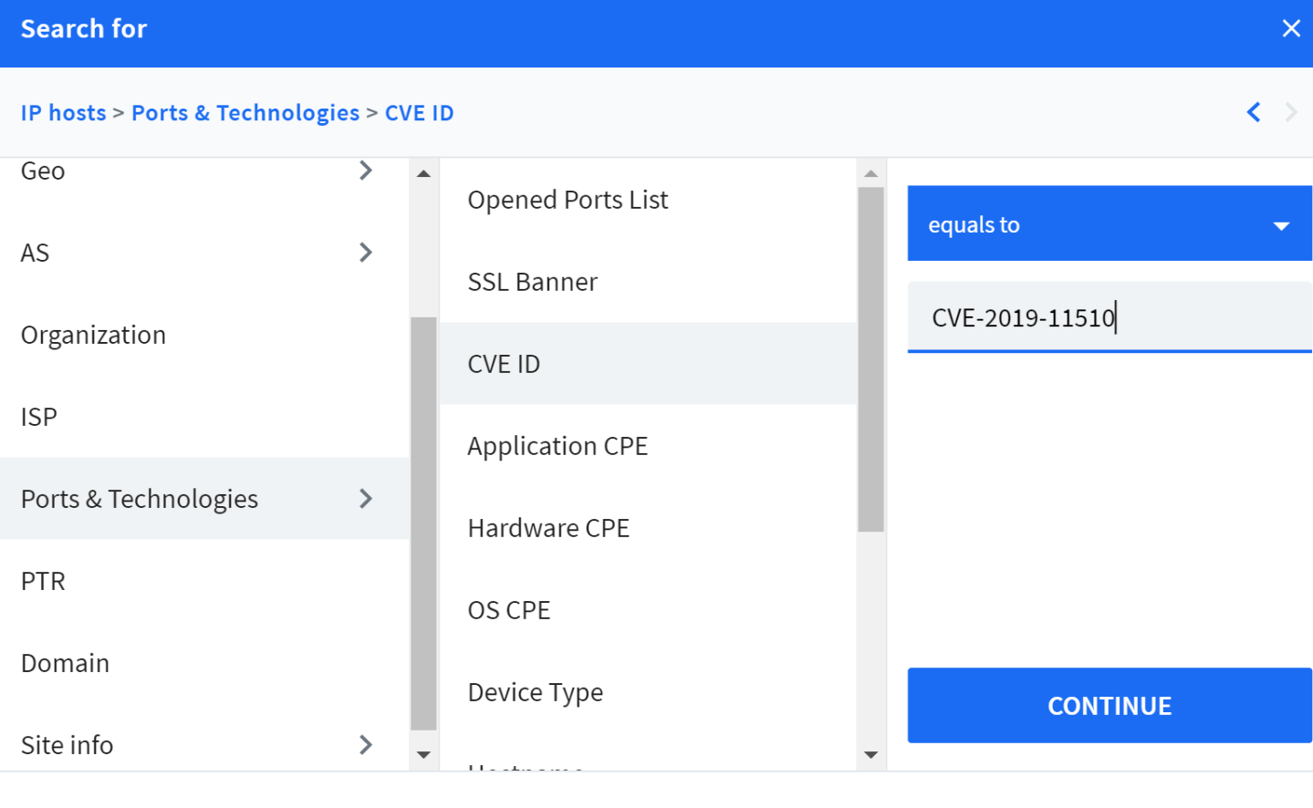Viewport: 1313px width, 808px height.
Task: Select Device Type filter
Action: tap(536, 692)
